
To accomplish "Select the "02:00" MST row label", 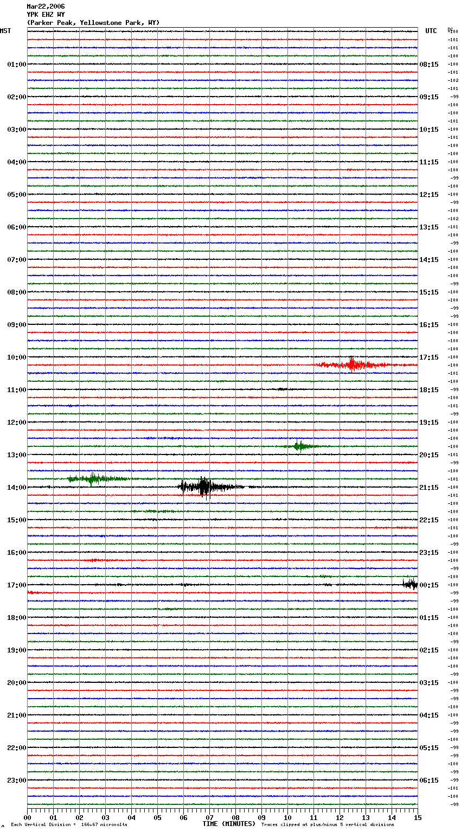I will pyautogui.click(x=16, y=97).
